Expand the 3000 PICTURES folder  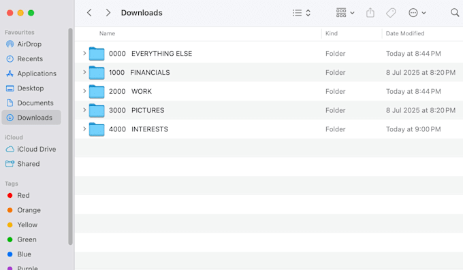[x=84, y=110]
